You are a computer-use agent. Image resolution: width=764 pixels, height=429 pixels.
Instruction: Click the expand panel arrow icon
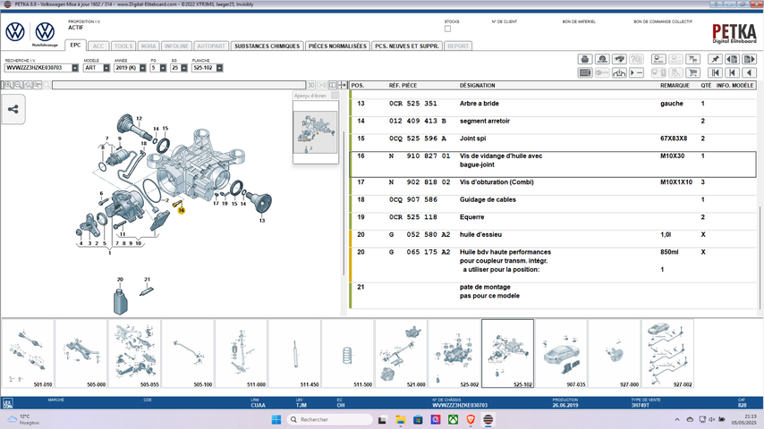(343, 85)
